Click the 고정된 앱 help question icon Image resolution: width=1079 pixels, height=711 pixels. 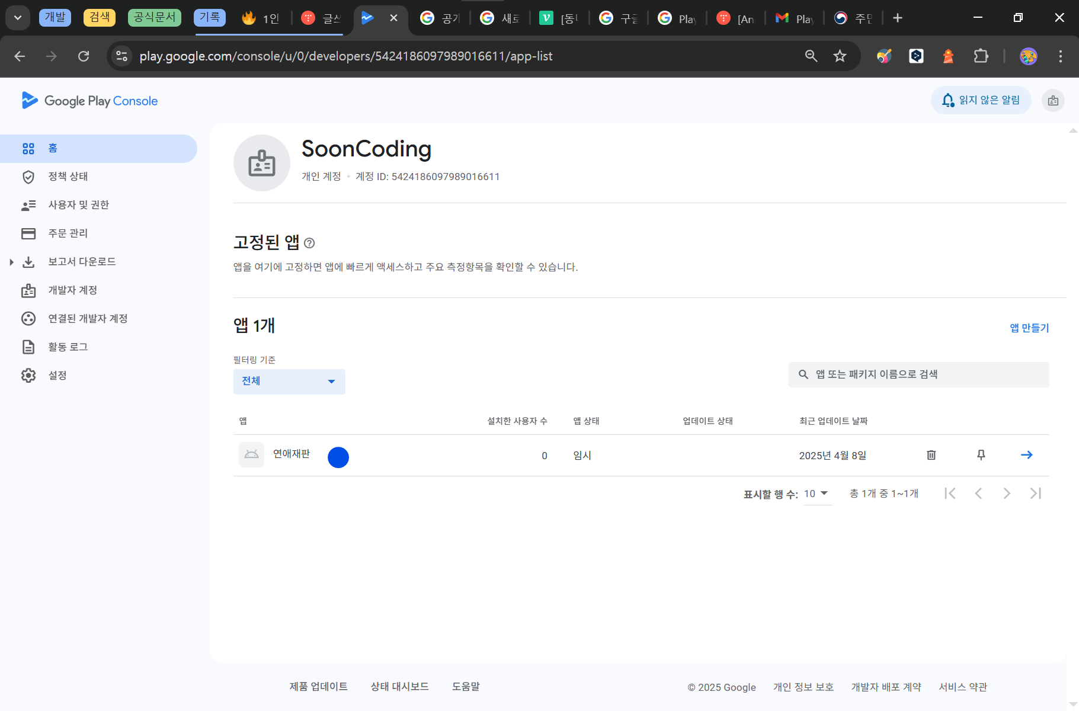[x=309, y=243]
